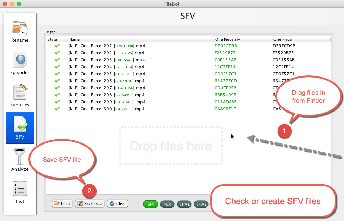Viewport: 344px width, 221px height.
Task: Click the green checkmark for One_Piece_293
Action: pyautogui.click(x=57, y=60)
